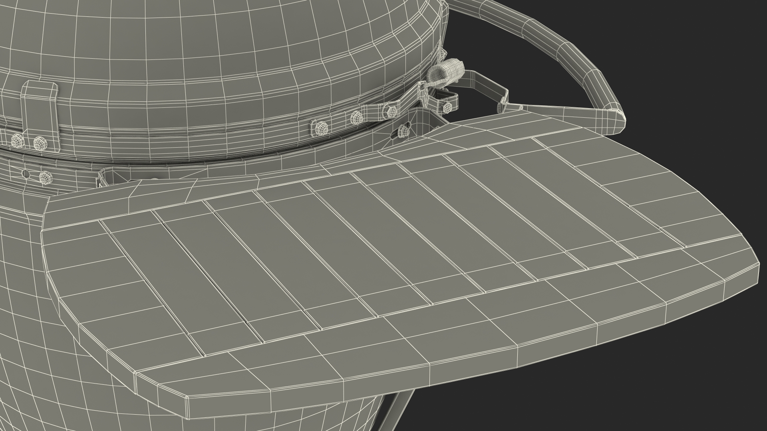Click bolt on shelf mounting bracket
Image resolution: width=767 pixels, height=431 pixels.
point(404,130)
